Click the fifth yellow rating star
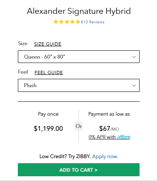157x181 pixels. [78, 22]
